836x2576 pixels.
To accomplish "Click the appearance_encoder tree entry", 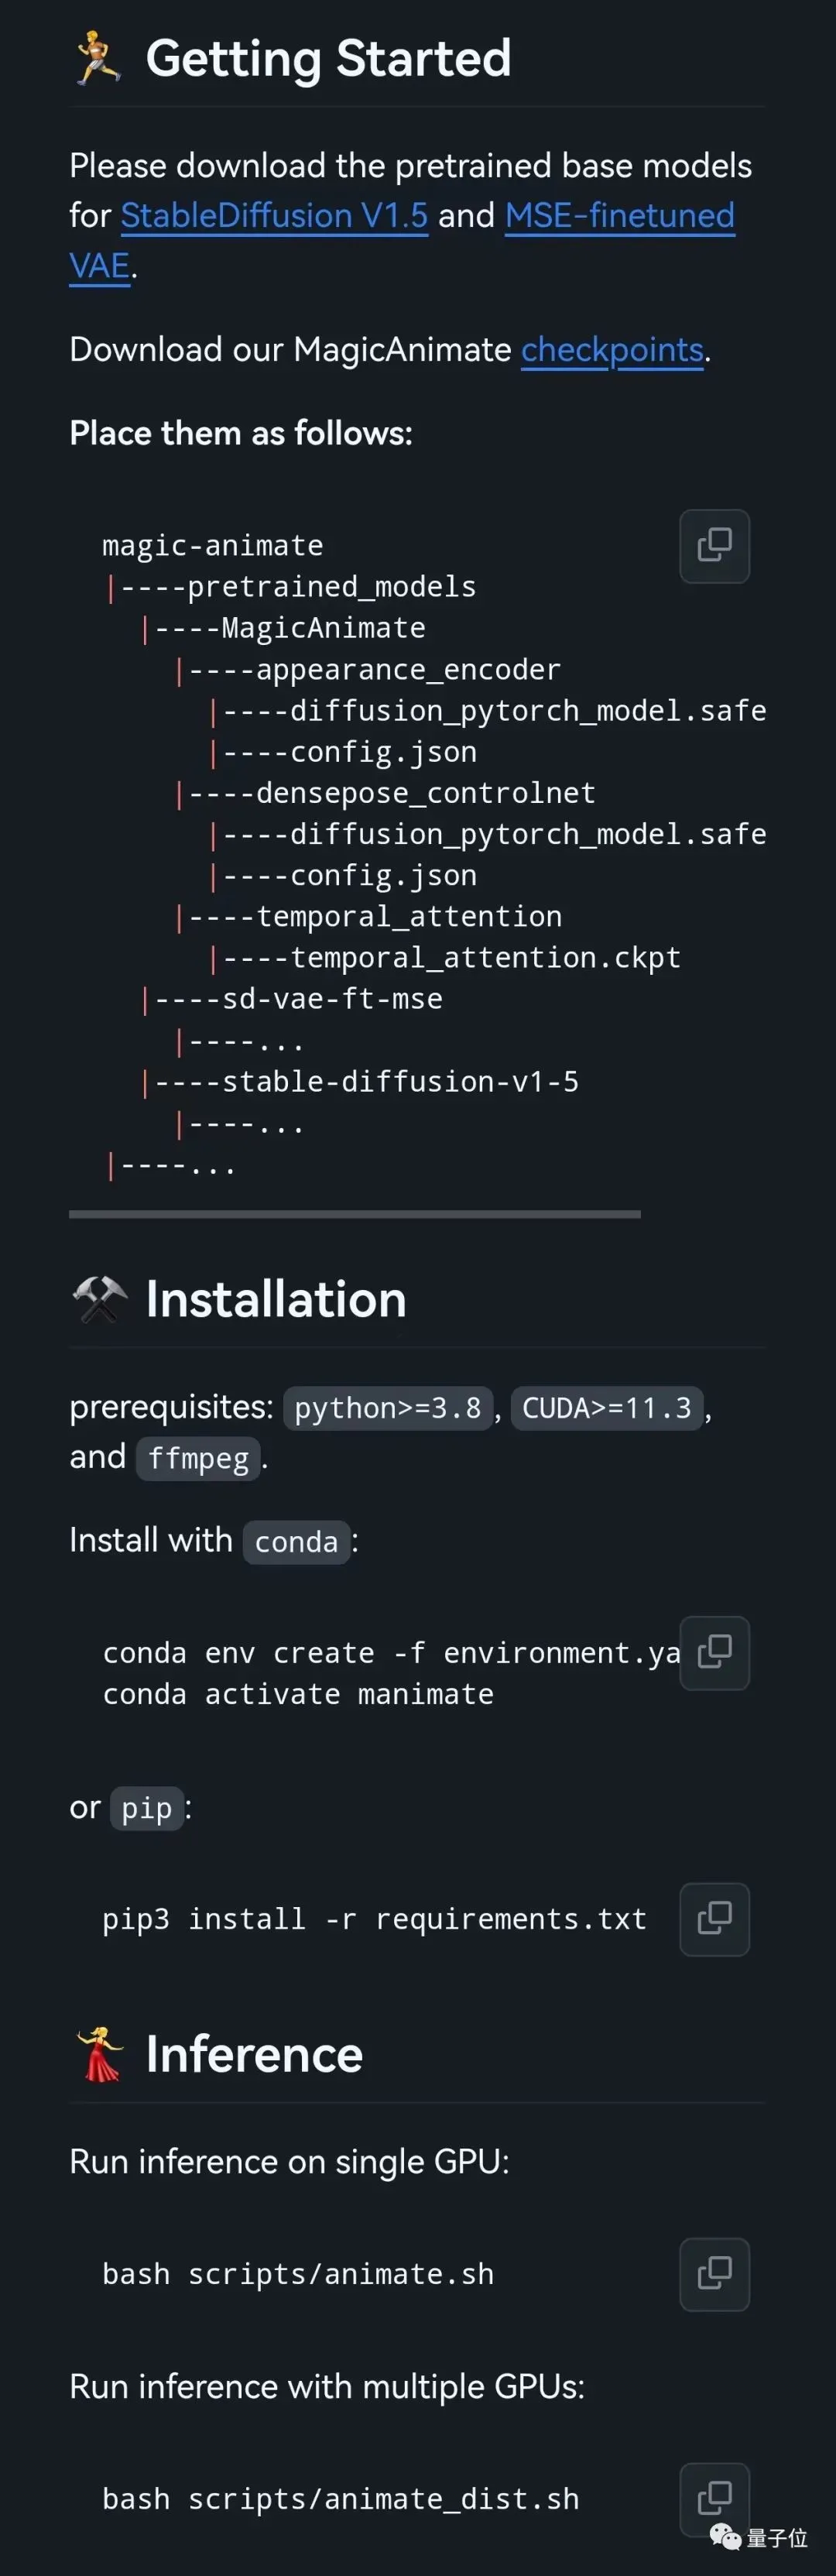I will [408, 670].
